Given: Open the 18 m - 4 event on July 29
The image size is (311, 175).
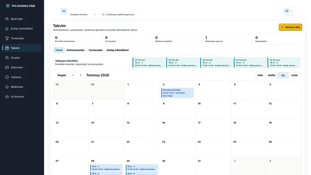Looking at the screenshot, I should (x=142, y=168).
